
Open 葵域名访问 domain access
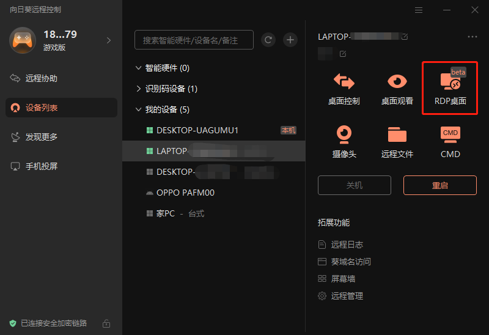[344, 262]
